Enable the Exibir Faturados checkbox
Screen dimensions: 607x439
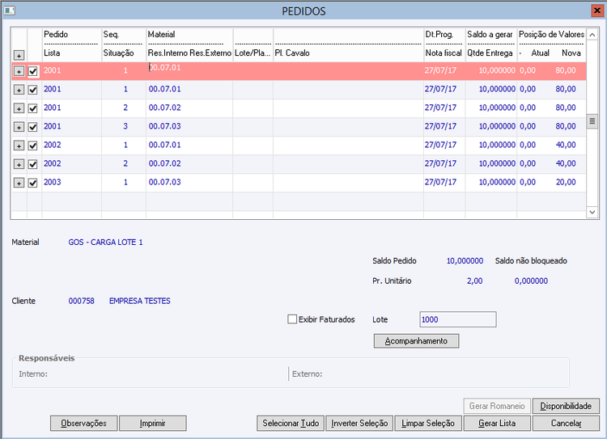292,319
